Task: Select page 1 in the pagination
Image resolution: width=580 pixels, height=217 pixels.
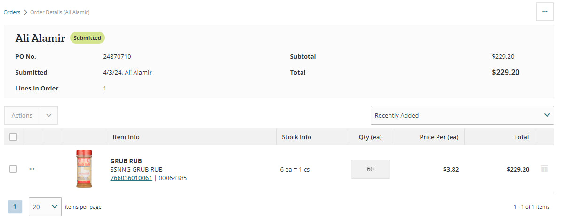Action: [x=15, y=206]
